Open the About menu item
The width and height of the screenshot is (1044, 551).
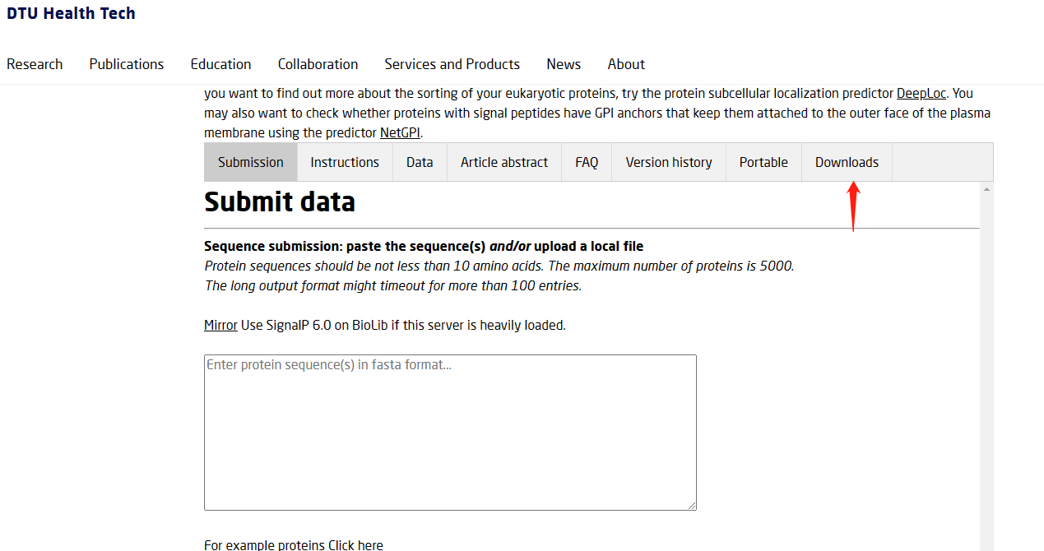point(626,64)
